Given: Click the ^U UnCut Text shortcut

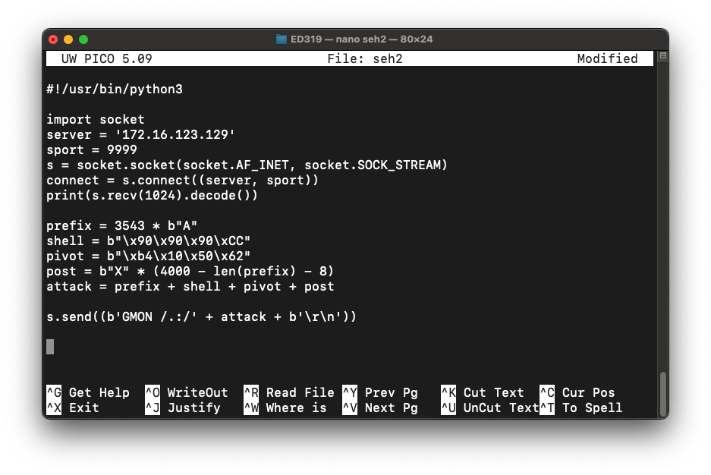Looking at the screenshot, I should tap(489, 408).
